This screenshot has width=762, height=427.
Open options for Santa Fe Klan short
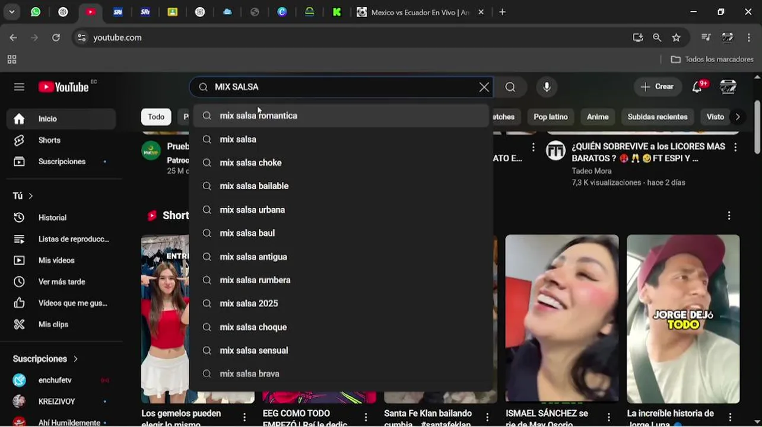(487, 418)
